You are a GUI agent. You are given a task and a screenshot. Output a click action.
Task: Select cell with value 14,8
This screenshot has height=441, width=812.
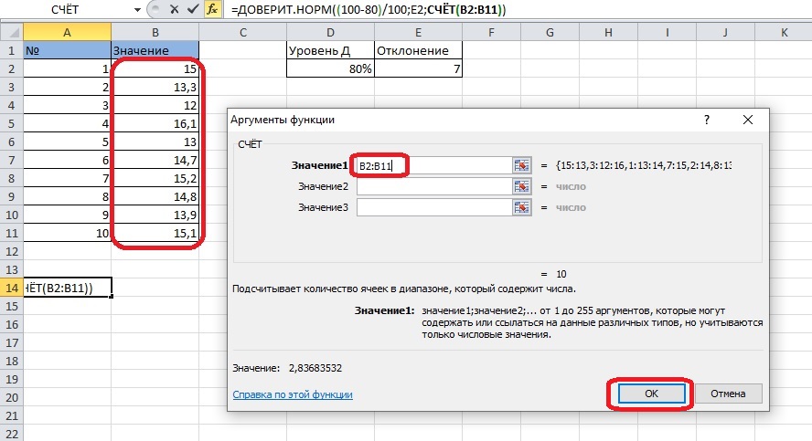(x=155, y=197)
